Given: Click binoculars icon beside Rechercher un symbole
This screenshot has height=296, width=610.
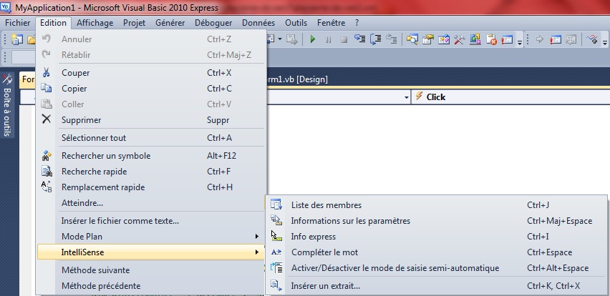Looking at the screenshot, I should (47, 156).
